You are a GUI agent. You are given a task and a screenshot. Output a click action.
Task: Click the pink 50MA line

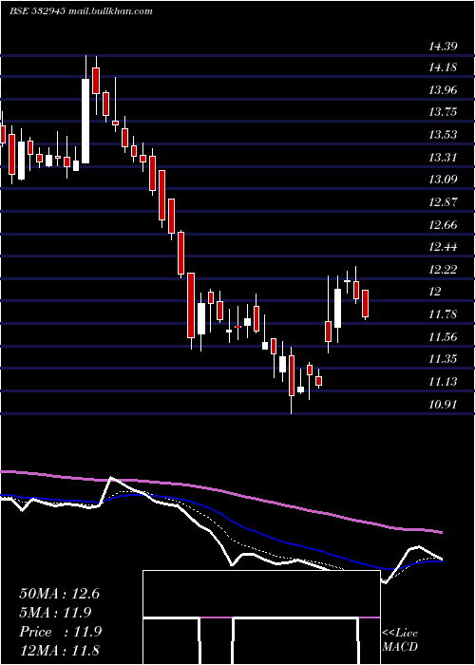[x=220, y=491]
